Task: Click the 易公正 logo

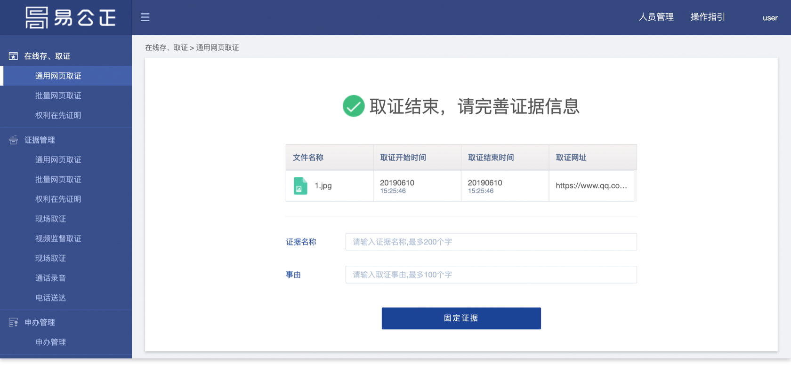Action: (70, 18)
